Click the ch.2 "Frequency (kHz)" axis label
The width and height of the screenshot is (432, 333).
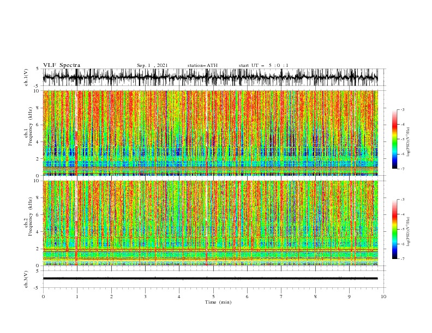[31, 217]
